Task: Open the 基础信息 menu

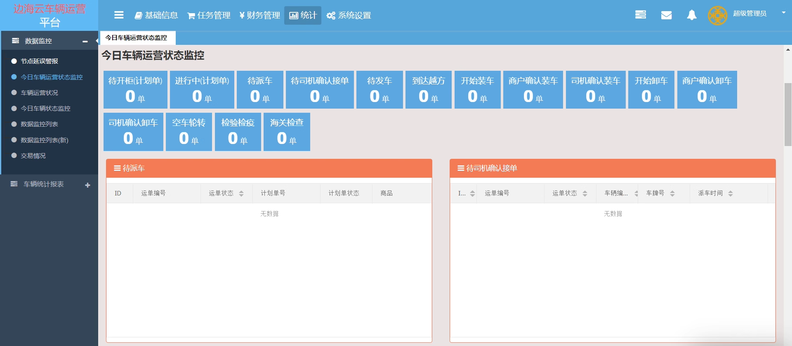Action: pyautogui.click(x=156, y=15)
